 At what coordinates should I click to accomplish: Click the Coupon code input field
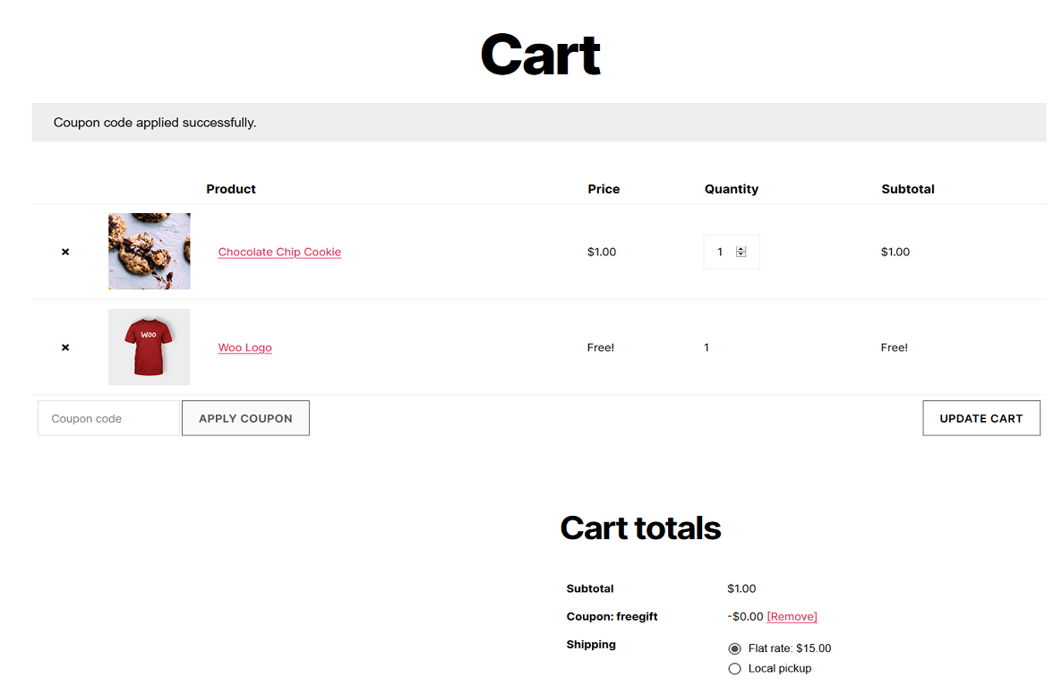click(x=107, y=417)
